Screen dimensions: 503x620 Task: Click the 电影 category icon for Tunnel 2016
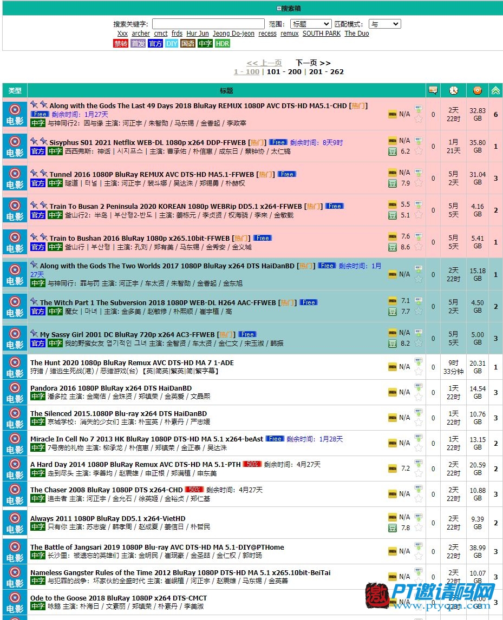coord(15,179)
